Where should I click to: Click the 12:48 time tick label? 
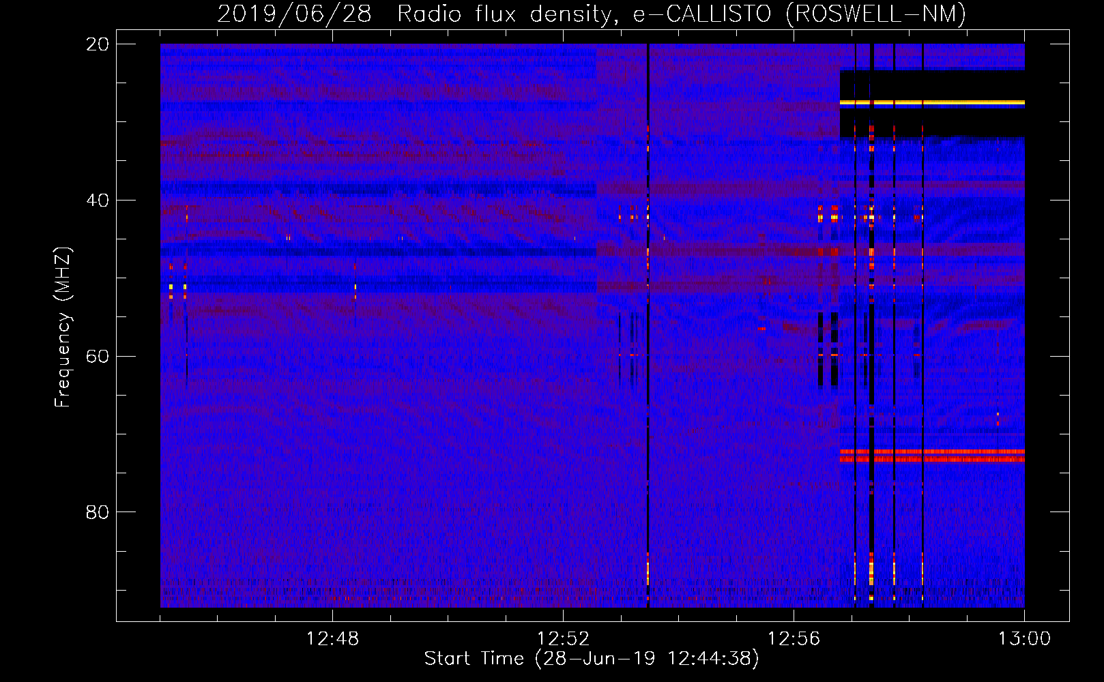click(x=332, y=639)
